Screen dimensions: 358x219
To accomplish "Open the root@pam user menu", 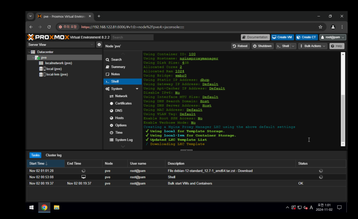I will click(x=332, y=37).
